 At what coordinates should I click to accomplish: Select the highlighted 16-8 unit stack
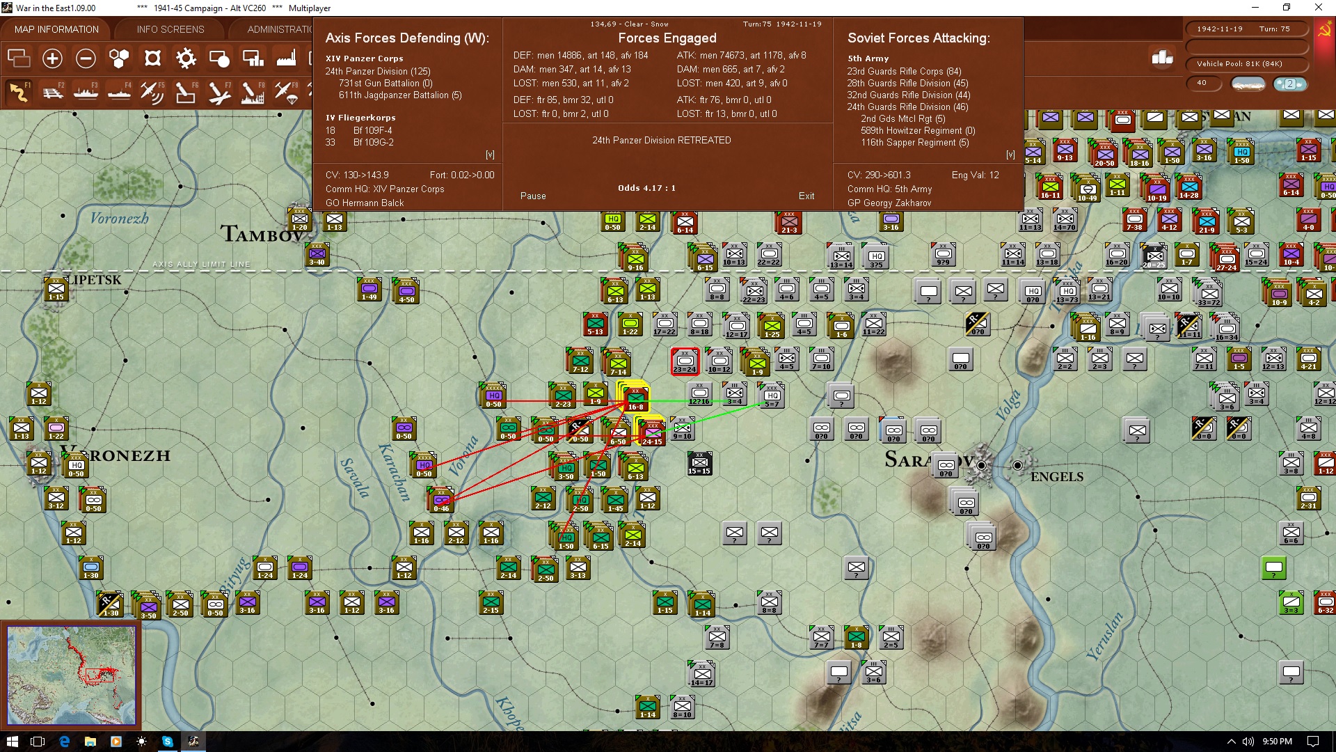coord(634,398)
